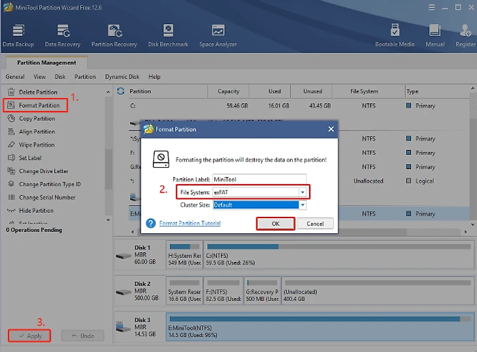
Task: Select Default Cluster Size combo box
Action: click(x=259, y=205)
